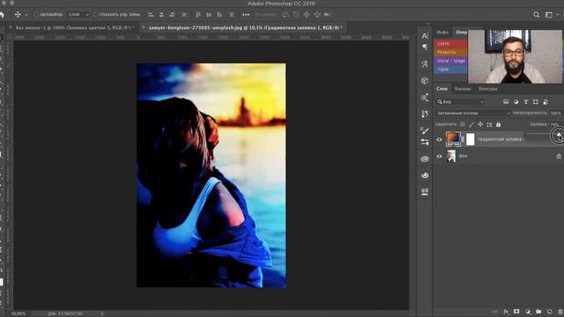
Task: Click the zoom percentage 10,06% in status bar
Action: (18, 313)
